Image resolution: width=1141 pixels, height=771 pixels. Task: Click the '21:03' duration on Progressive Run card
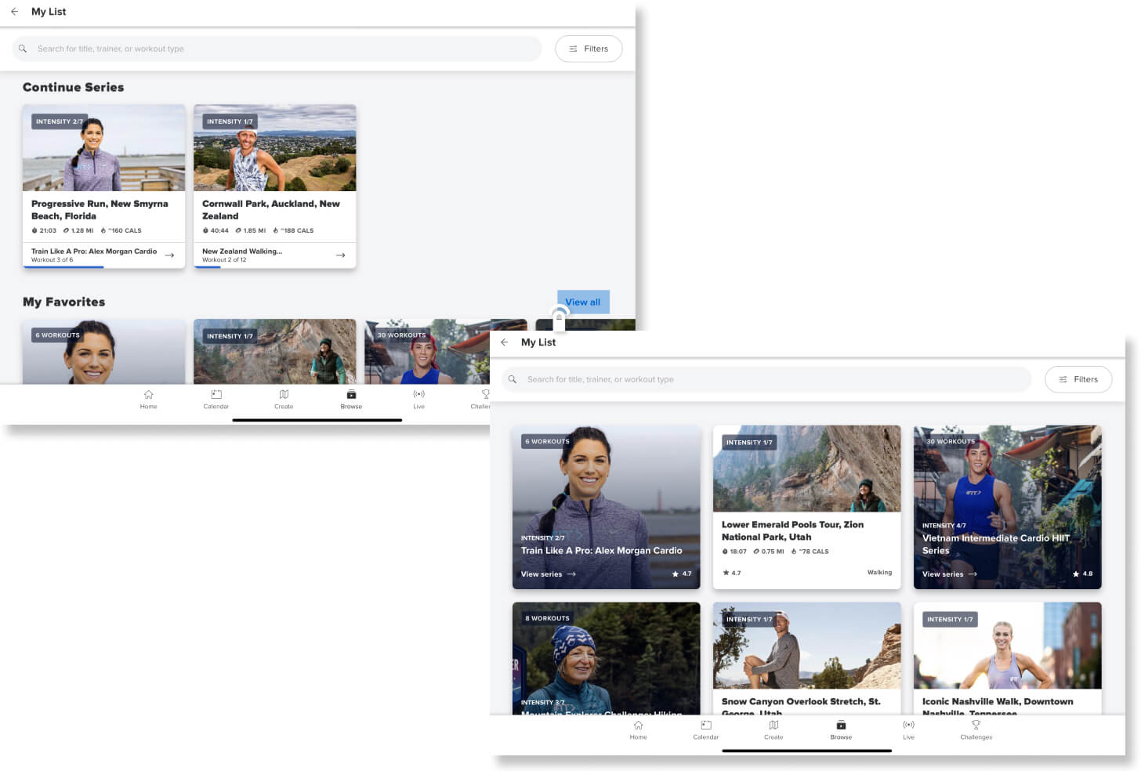44,230
